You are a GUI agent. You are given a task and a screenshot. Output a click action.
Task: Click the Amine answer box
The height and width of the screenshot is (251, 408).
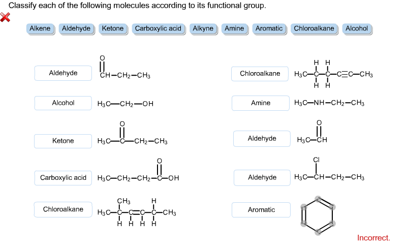coord(261,103)
